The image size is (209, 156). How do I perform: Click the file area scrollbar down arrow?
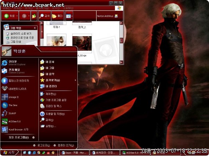(x=121, y=62)
